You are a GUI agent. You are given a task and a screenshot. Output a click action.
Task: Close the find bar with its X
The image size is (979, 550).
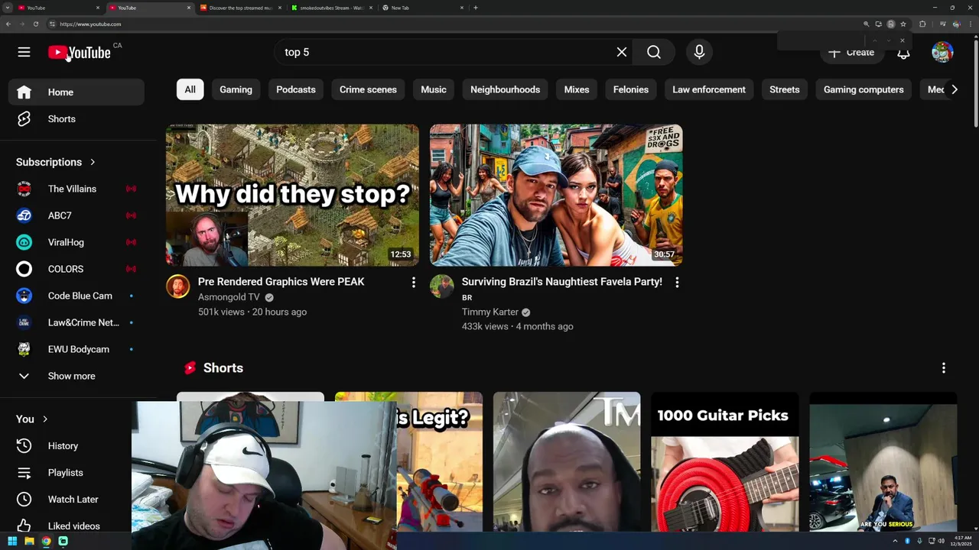click(903, 40)
